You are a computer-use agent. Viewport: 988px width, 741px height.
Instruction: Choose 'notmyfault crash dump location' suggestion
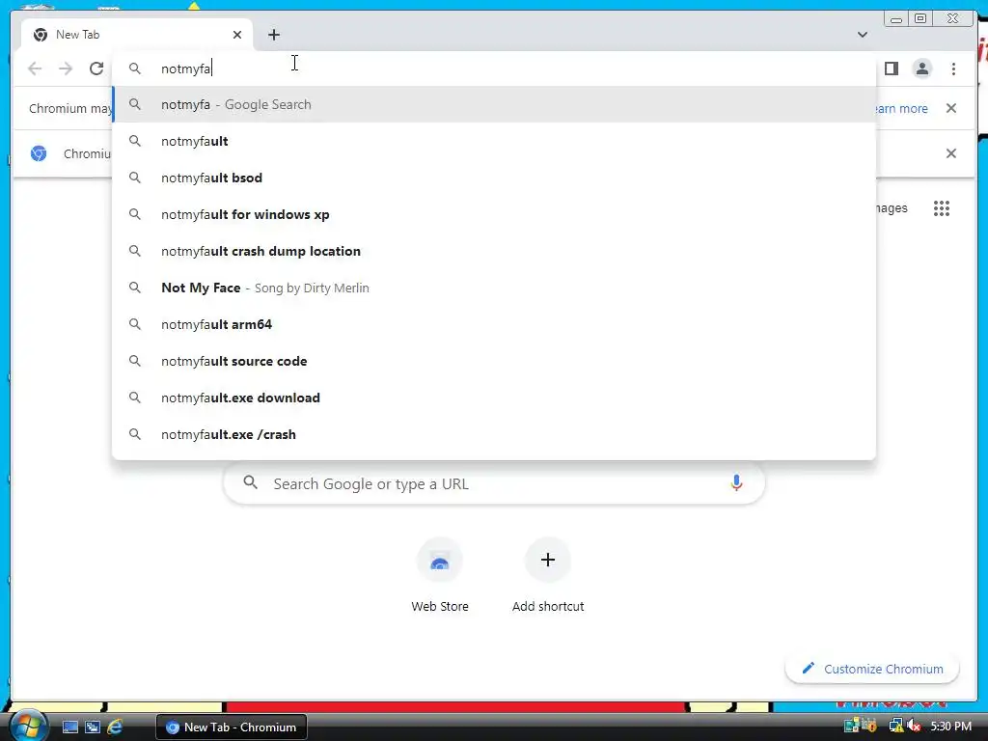pyautogui.click(x=494, y=251)
